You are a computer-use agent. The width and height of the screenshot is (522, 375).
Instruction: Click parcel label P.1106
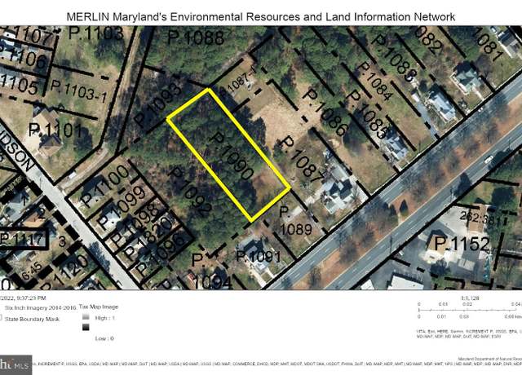click(24, 60)
